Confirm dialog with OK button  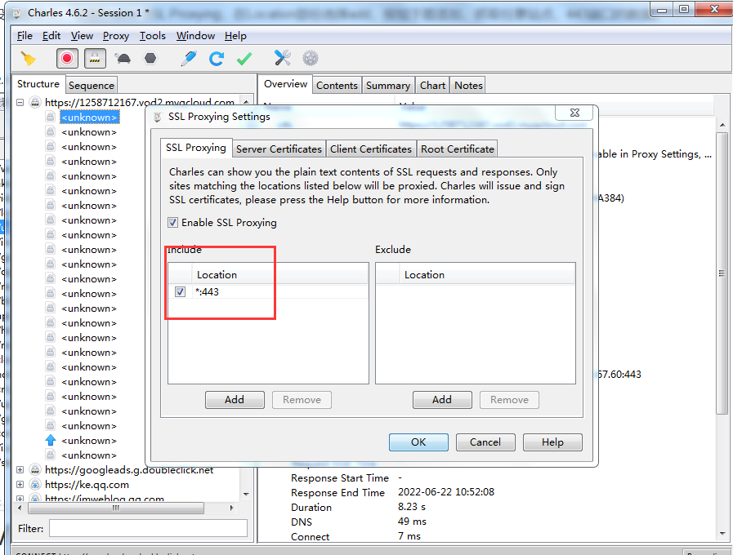(418, 442)
